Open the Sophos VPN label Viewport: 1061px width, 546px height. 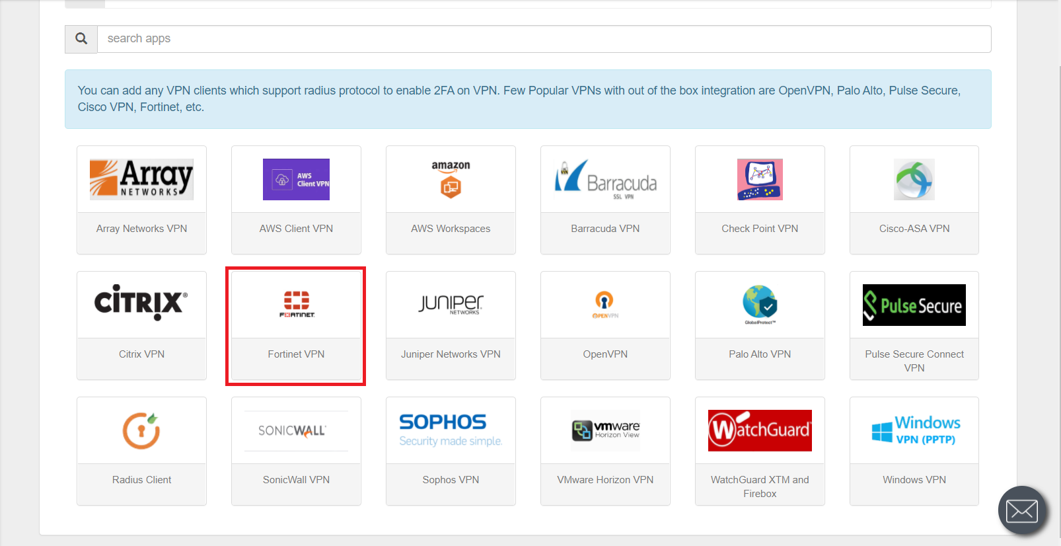pos(451,480)
